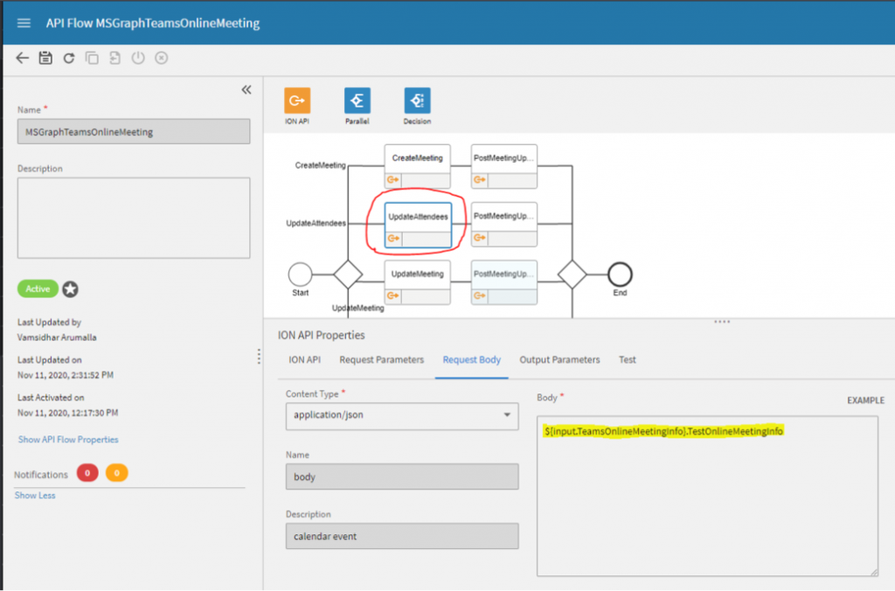Switch to the Test tab
The width and height of the screenshot is (895, 591).
point(628,359)
